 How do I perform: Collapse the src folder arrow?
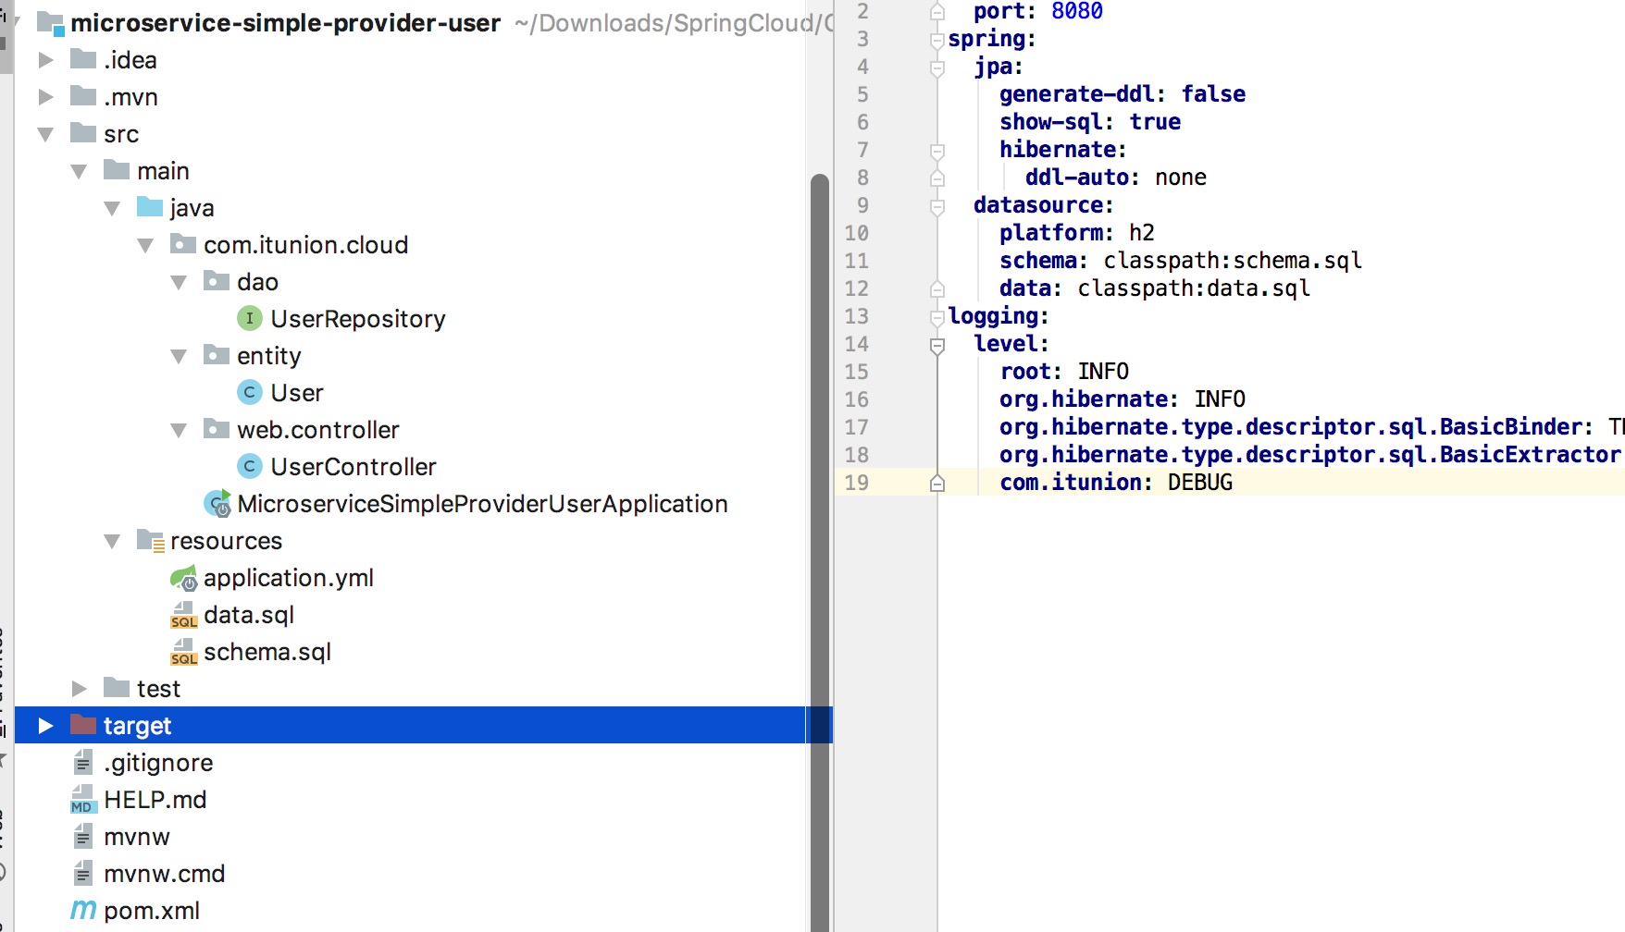(x=45, y=134)
